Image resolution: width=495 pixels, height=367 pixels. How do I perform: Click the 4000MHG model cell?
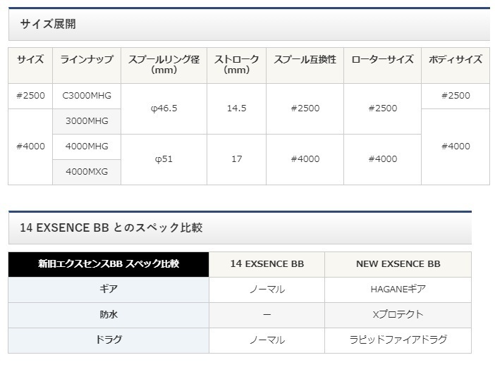(x=86, y=146)
